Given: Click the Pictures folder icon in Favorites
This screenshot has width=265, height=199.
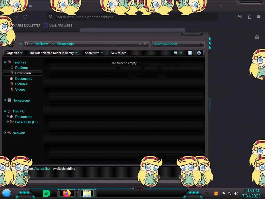Looking at the screenshot, I should (x=12, y=84).
